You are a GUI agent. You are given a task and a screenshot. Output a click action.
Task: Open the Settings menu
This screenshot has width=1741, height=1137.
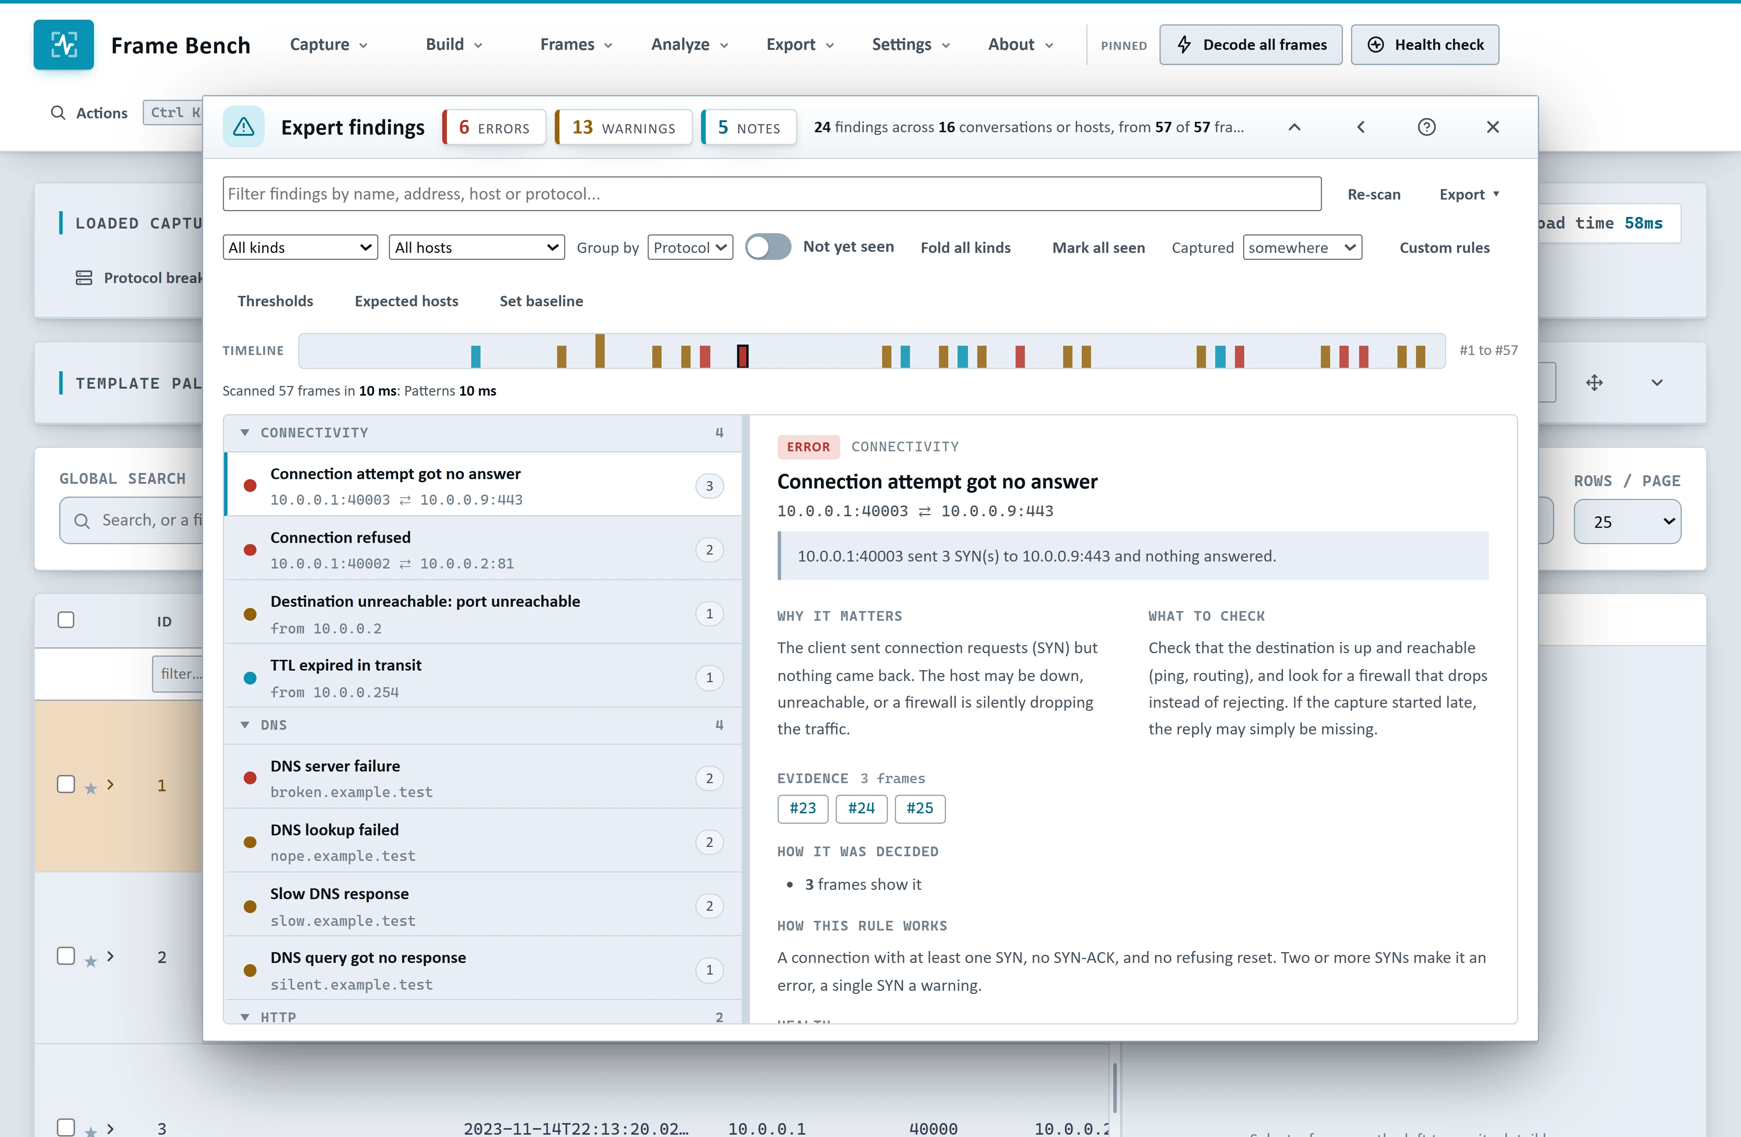click(x=911, y=44)
